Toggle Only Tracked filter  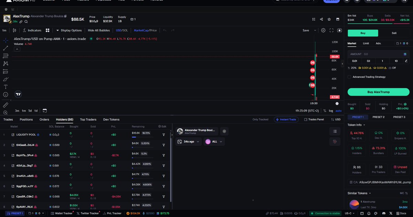coord(260,119)
